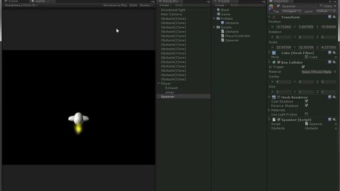Image resolution: width=340 pixels, height=191 pixels.
Task: Click the Mesh field object picker circle
Action: click(x=336, y=57)
